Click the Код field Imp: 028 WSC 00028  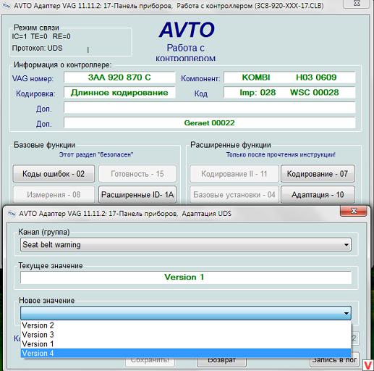289,93
